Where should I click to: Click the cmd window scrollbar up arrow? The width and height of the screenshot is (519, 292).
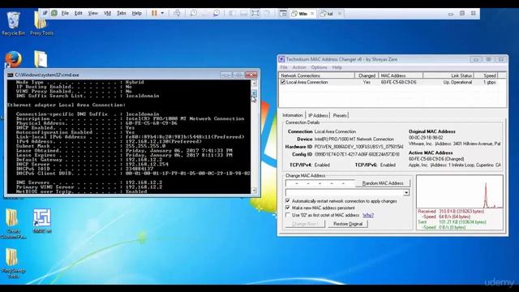coord(254,84)
